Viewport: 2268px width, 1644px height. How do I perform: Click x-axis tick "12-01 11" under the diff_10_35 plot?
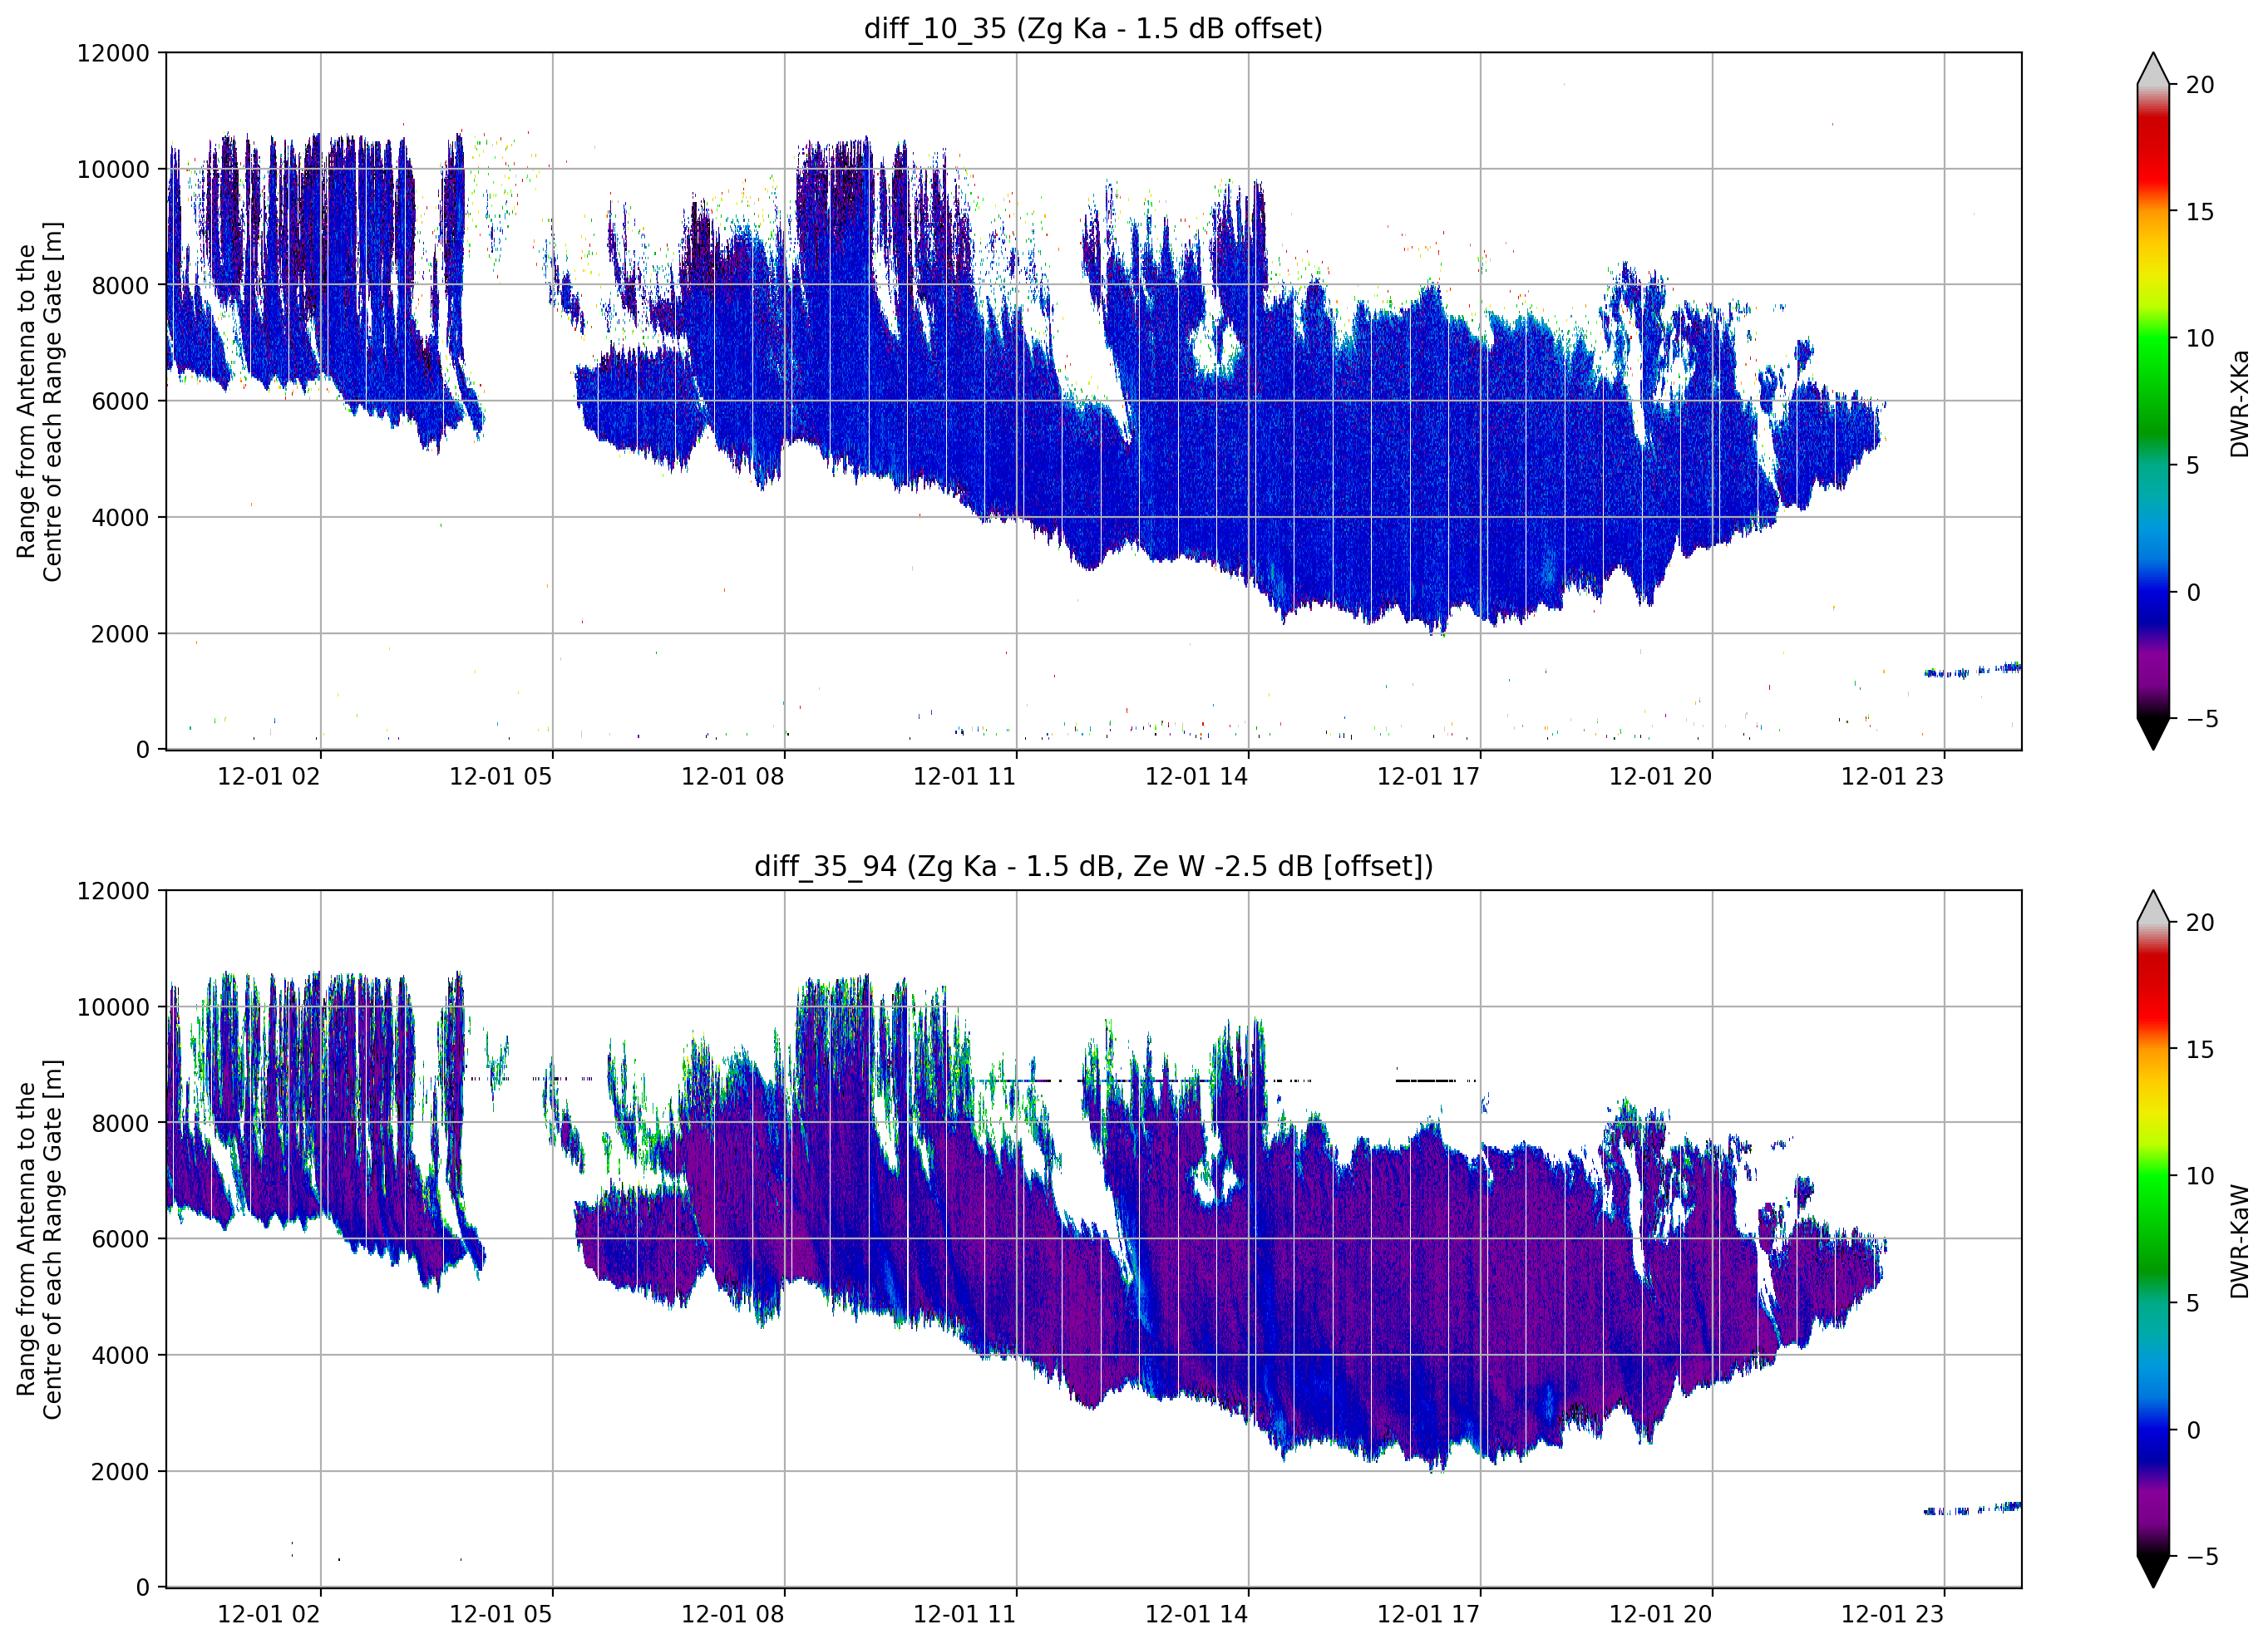[x=965, y=777]
